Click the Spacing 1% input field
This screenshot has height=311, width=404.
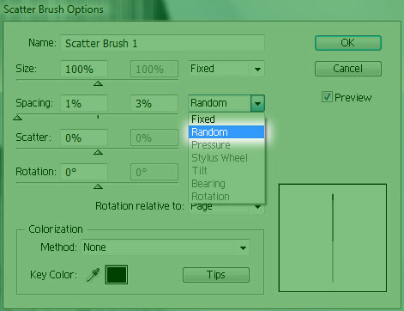pyautogui.click(x=84, y=103)
